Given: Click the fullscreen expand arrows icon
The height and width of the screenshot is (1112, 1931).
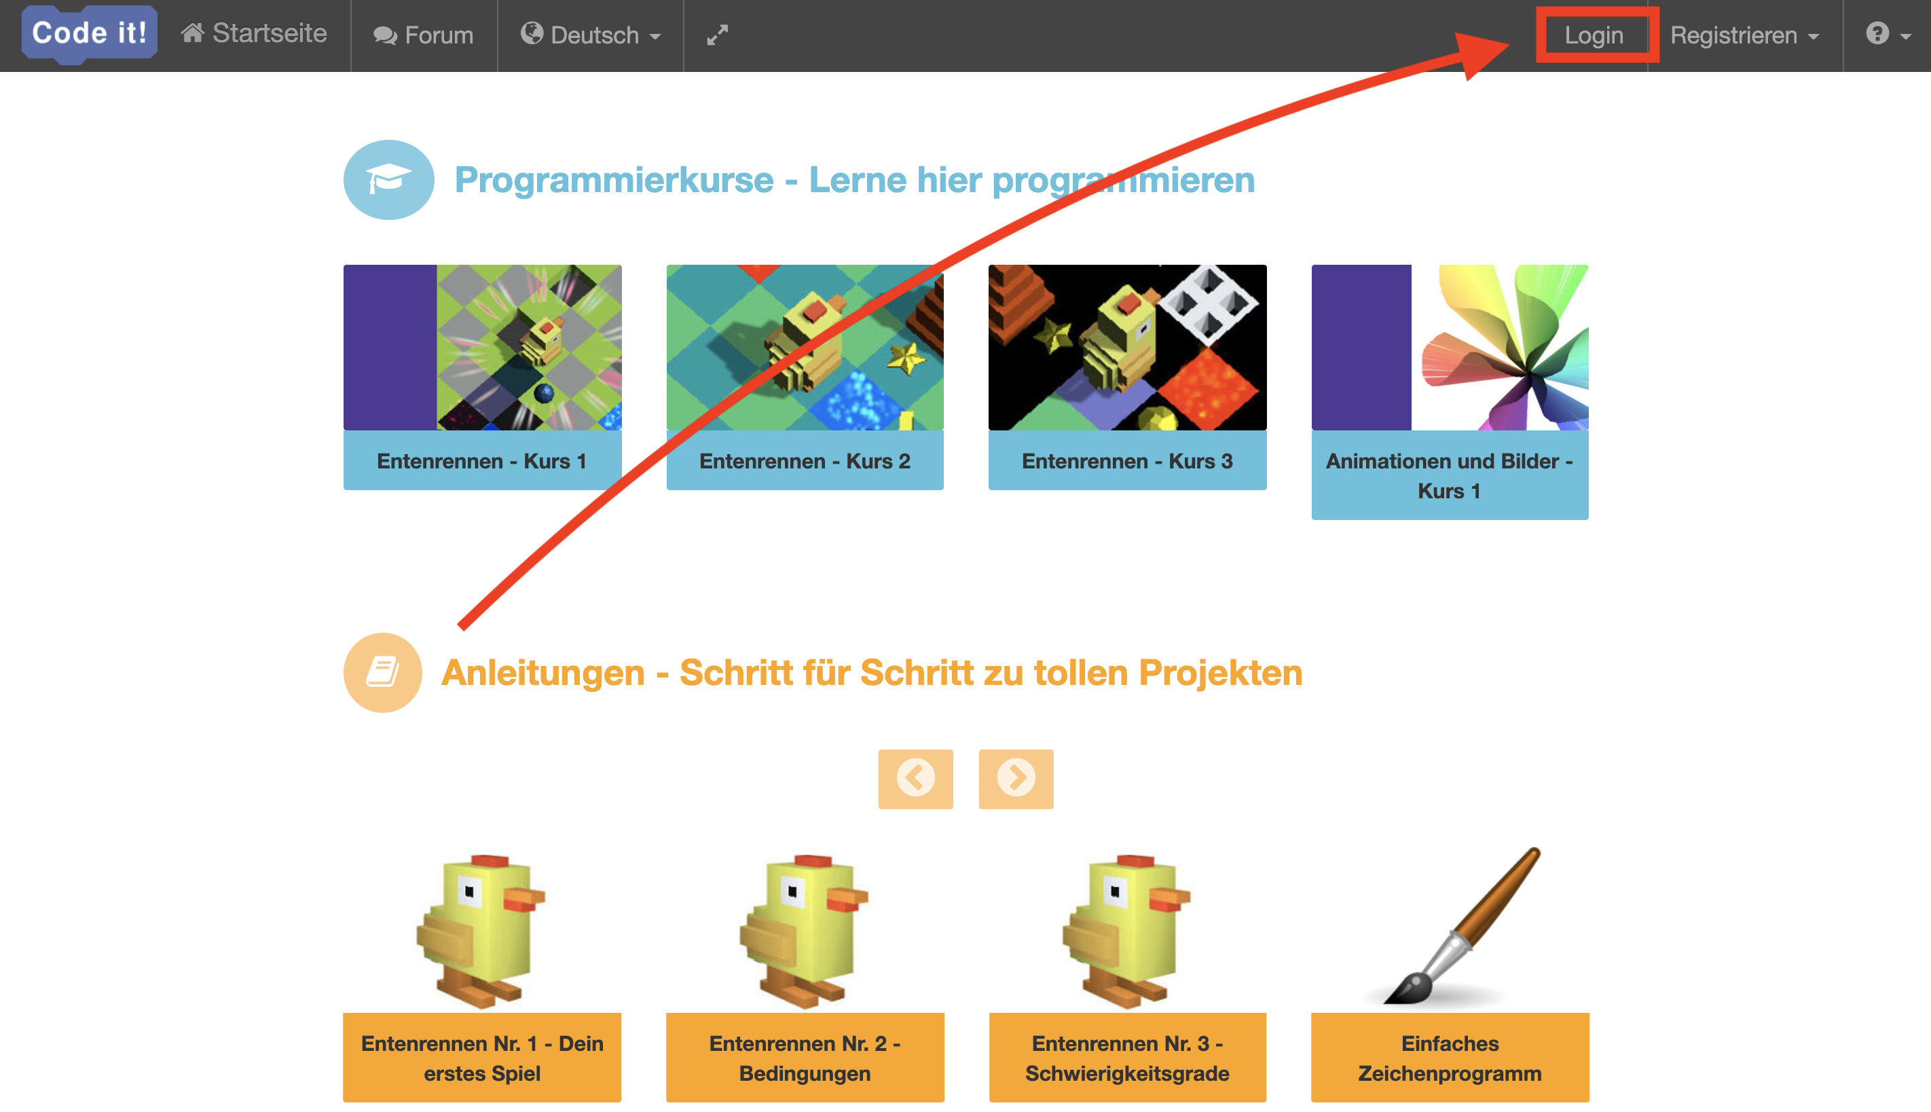Looking at the screenshot, I should pos(716,35).
